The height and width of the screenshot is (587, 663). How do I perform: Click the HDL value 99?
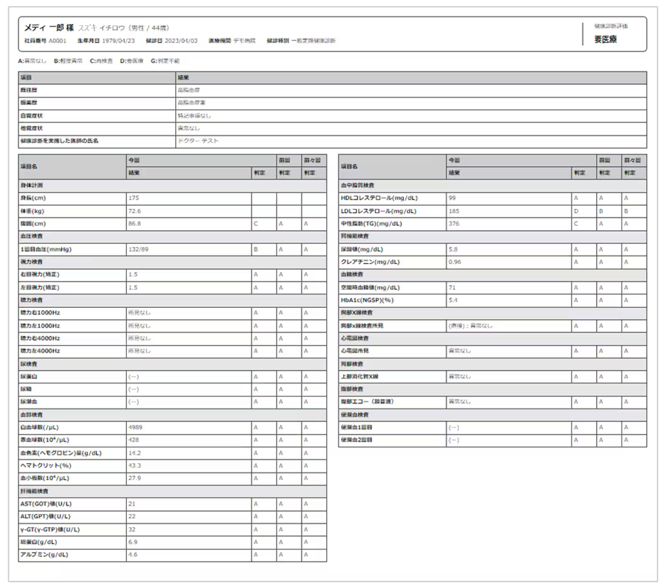coord(452,198)
